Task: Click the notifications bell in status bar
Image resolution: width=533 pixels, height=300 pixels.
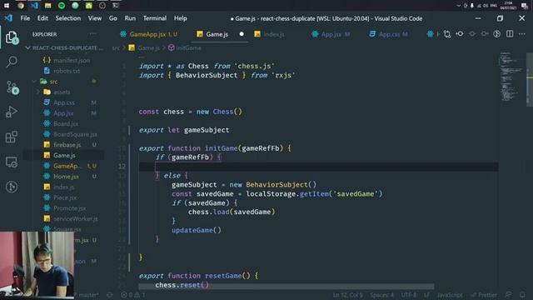Action: 522,294
